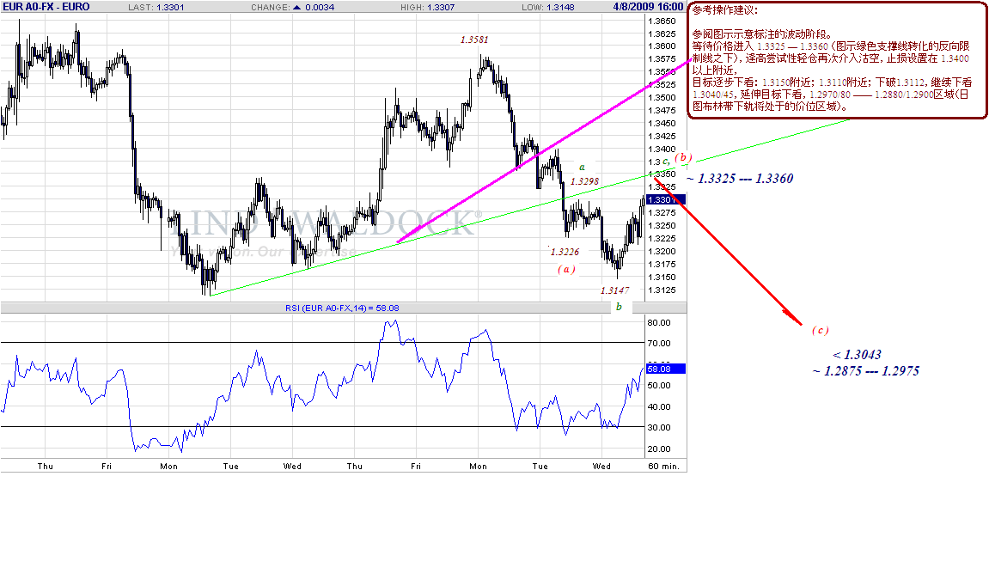The width and height of the screenshot is (989, 586).
Task: Click the 1.3226 price annotation
Action: point(565,252)
